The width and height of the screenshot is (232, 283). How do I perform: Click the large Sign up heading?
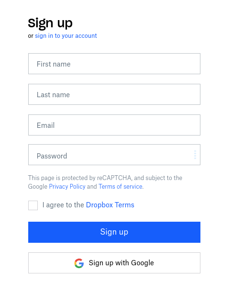pos(50,23)
